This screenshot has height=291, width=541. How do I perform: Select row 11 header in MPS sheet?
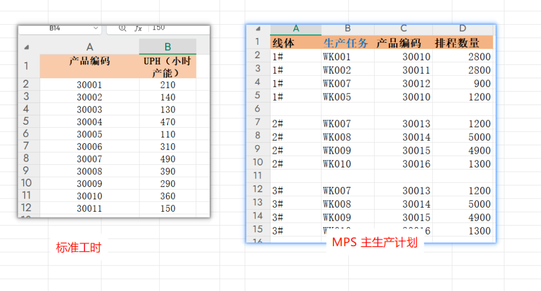[x=258, y=175]
